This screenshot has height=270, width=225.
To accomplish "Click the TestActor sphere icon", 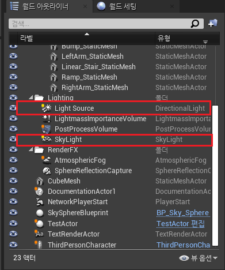I will [x=39, y=223].
